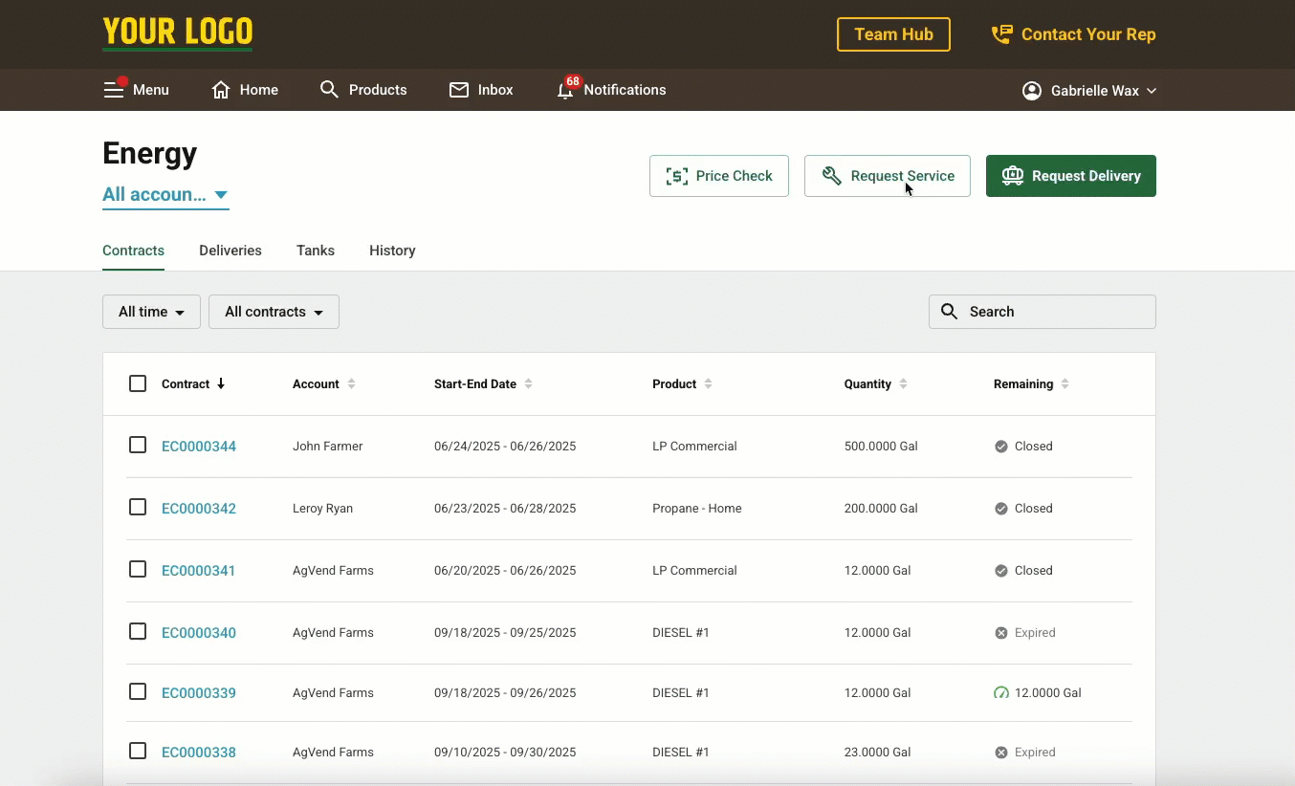Viewport: 1295px width, 786px height.
Task: Click the YOUR LOGO image
Action: pyautogui.click(x=178, y=33)
